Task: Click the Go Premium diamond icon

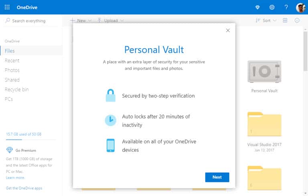Action: click(10, 150)
